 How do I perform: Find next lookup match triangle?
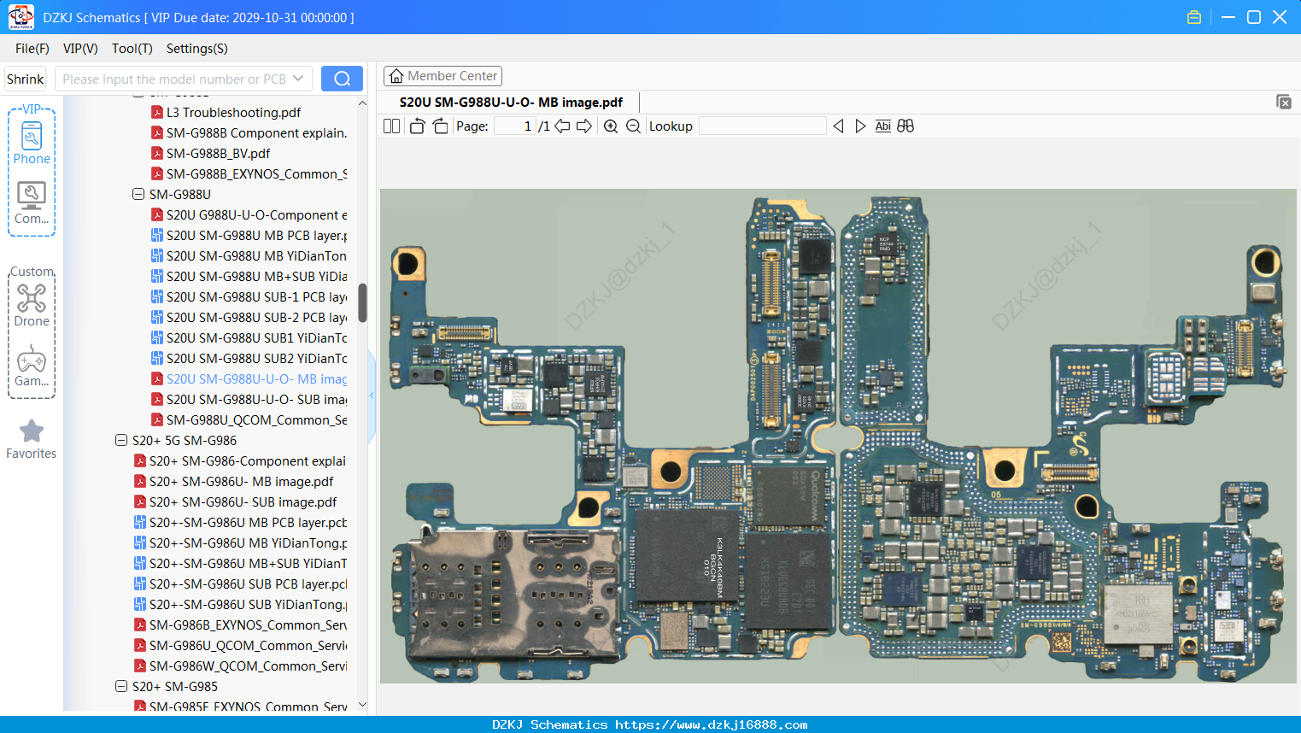click(x=860, y=126)
